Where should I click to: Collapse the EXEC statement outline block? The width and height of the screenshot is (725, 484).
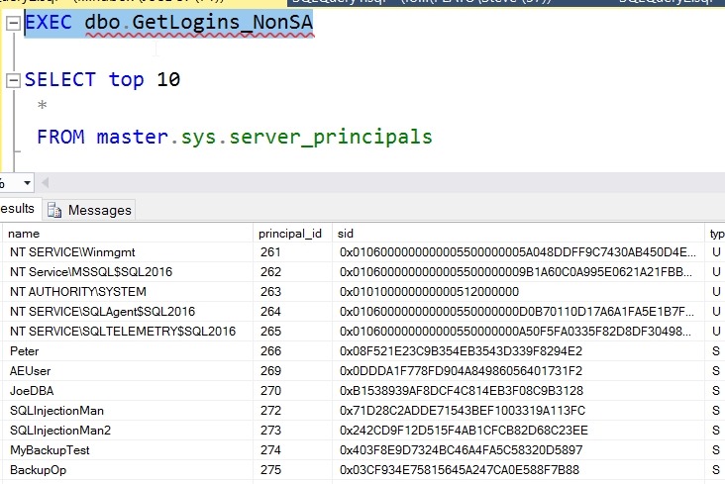(12, 23)
